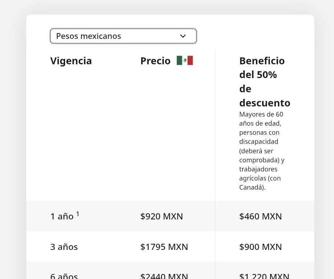Select the "3 años" validity cell
Image resolution: width=334 pixels, height=279 pixels.
[64, 247]
